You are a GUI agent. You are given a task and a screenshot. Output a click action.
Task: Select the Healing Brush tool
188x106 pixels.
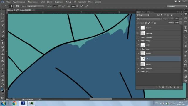[x=3, y=36]
